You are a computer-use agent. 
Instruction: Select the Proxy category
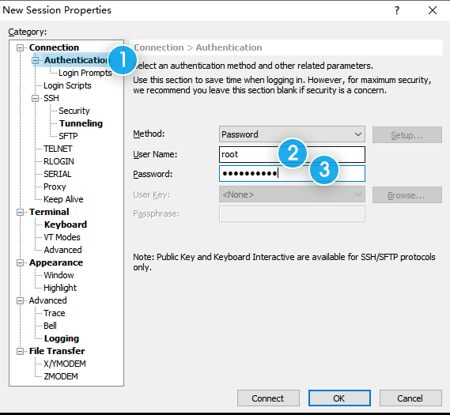[x=55, y=187]
